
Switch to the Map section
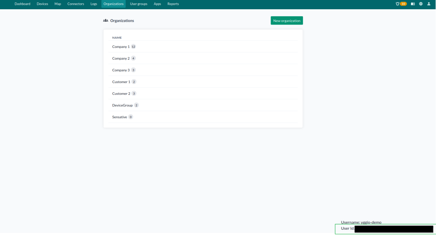58,4
